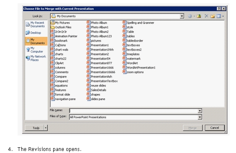Expand the Files of type dropdown
This screenshot has height=153, width=236.
(200, 117)
